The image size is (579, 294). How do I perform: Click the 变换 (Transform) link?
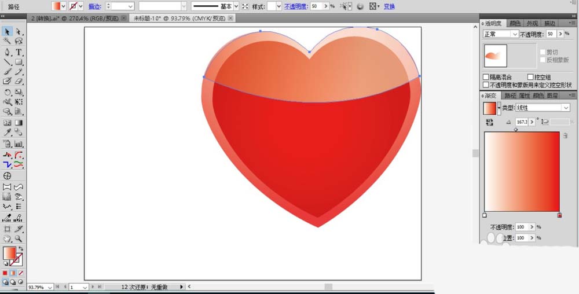(x=389, y=6)
